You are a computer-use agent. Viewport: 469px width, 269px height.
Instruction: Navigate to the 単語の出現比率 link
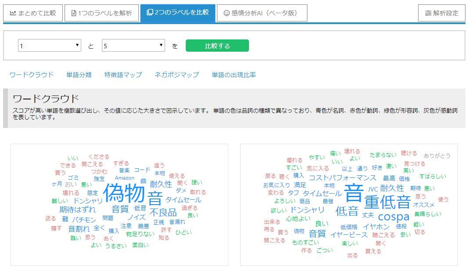click(234, 75)
